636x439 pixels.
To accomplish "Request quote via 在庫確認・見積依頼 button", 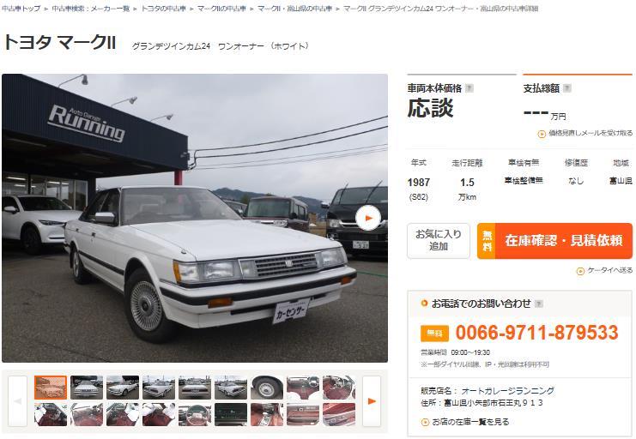I will point(554,240).
